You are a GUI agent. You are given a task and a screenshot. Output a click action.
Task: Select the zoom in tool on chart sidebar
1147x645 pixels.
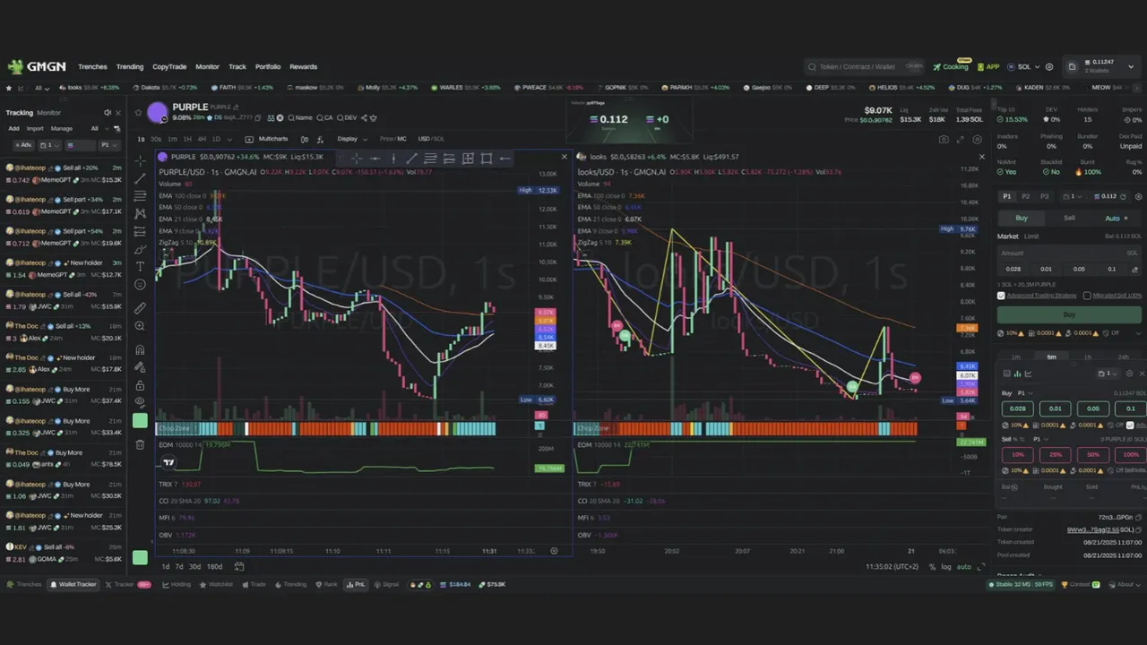point(140,326)
